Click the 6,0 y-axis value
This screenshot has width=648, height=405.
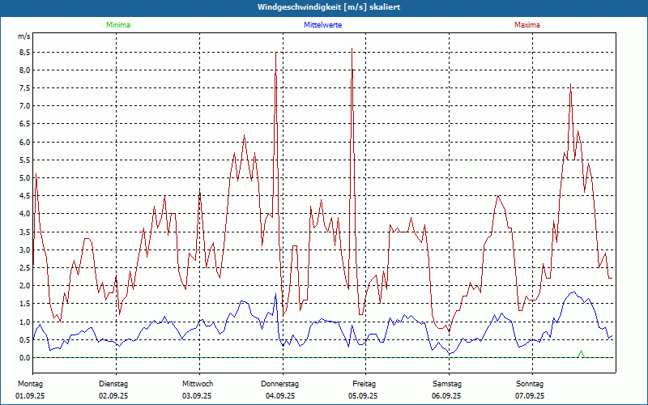coord(25,143)
